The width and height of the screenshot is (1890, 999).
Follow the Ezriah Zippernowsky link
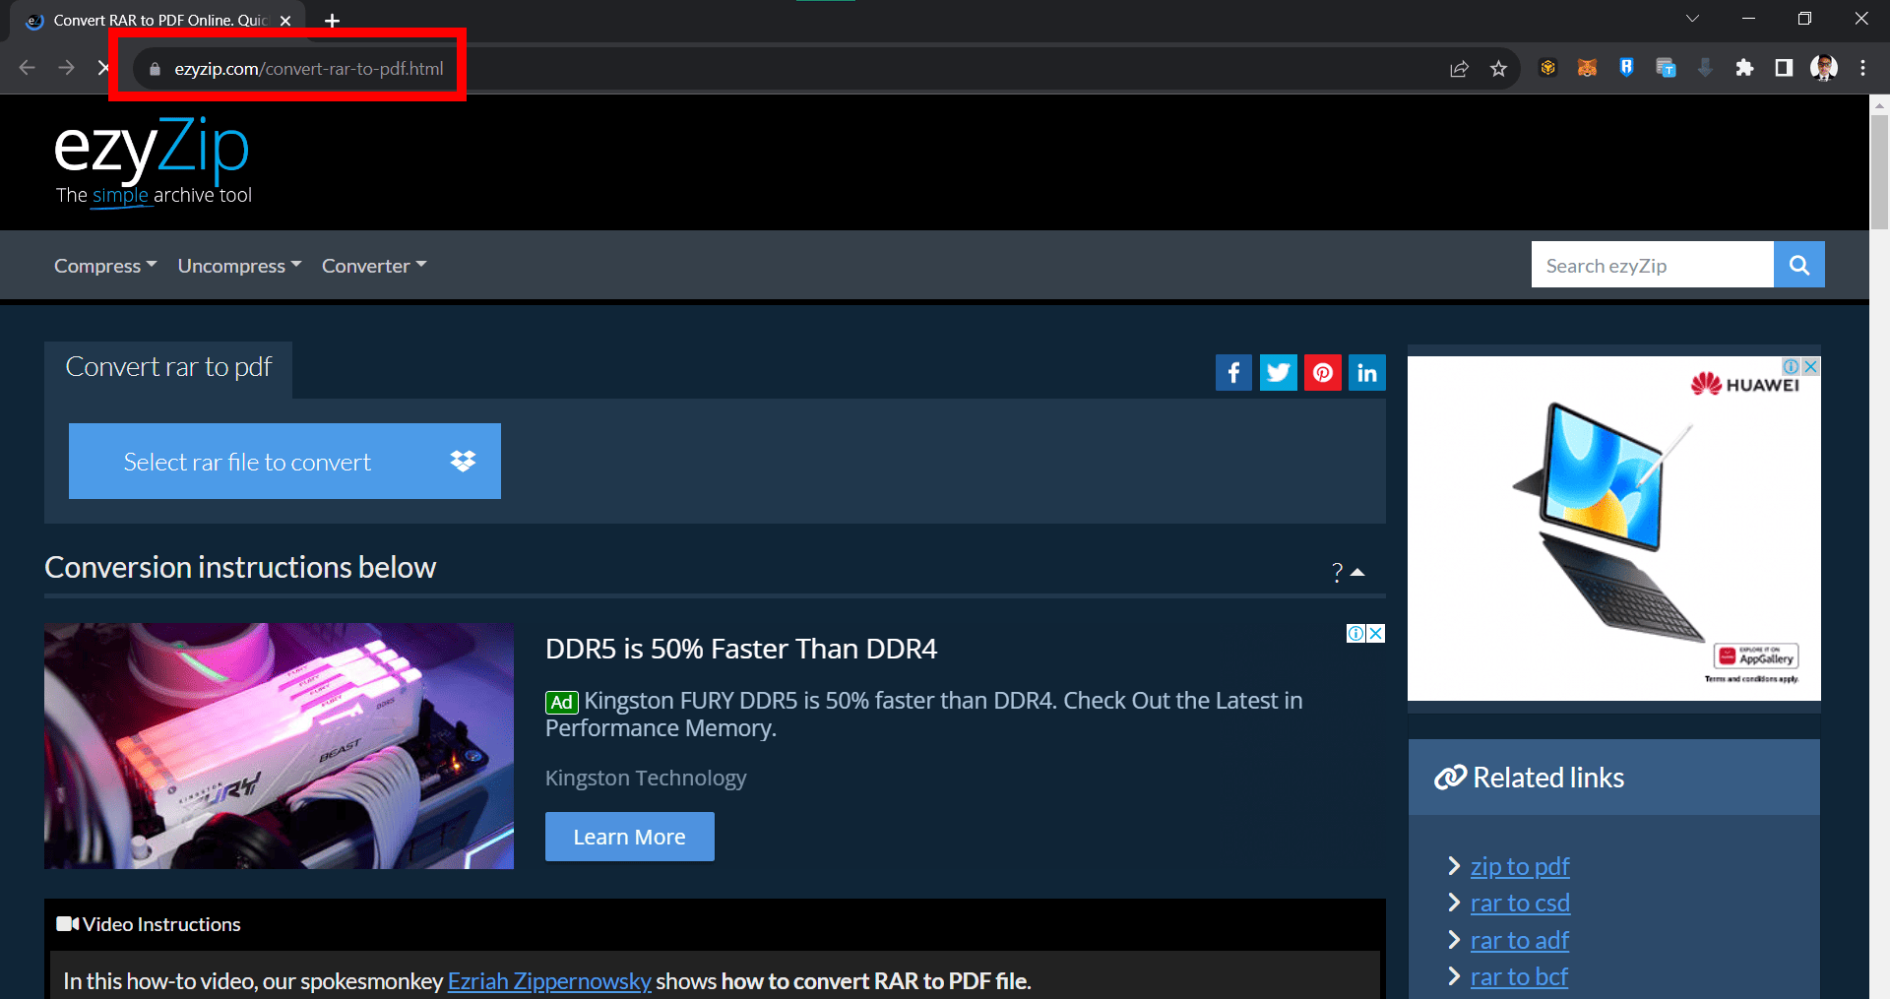[549, 981]
